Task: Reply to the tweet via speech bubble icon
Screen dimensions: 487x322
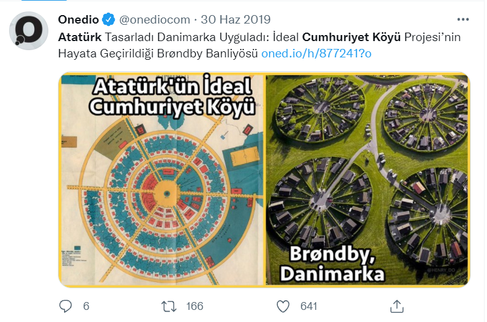Action: point(66,306)
